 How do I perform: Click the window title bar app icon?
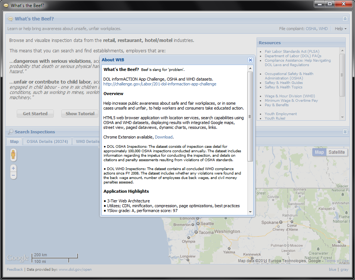pos(6,6)
